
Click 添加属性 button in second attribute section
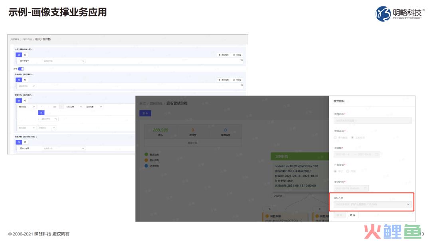[223, 80]
